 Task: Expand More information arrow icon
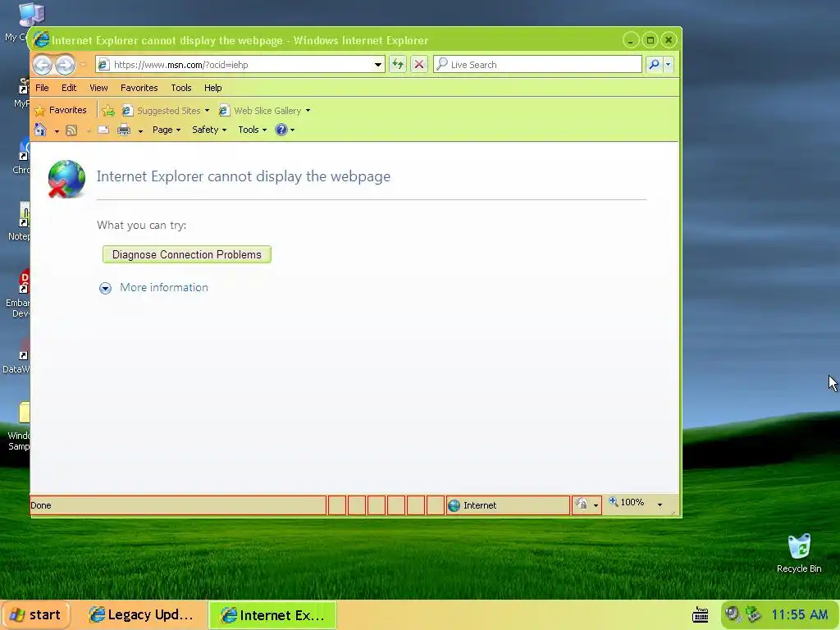click(105, 288)
